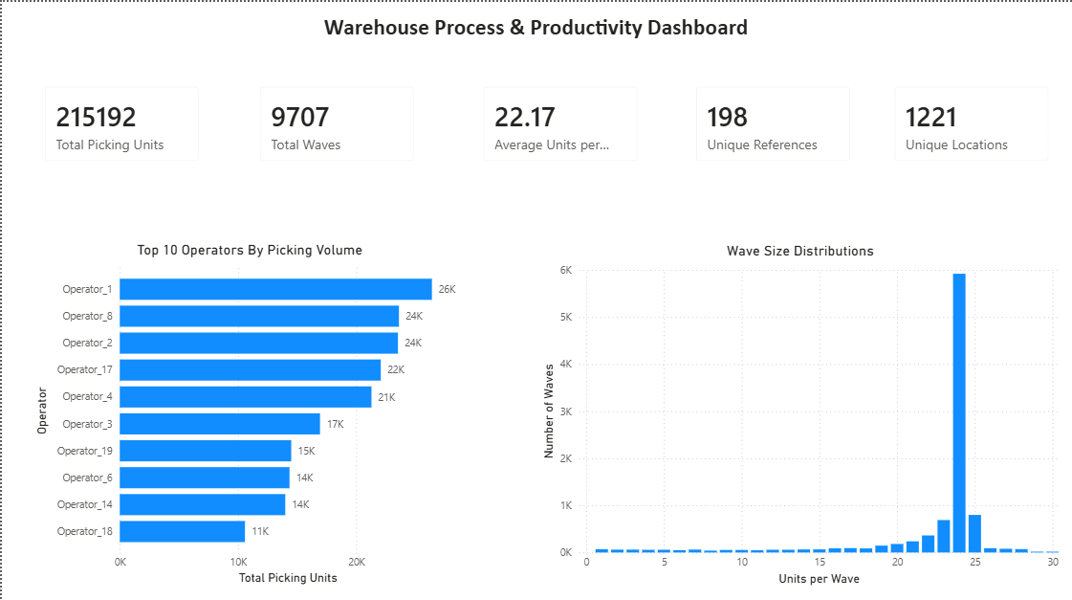Click the Operator_19 bar
Screen dimensions: 1072x600
205,451
